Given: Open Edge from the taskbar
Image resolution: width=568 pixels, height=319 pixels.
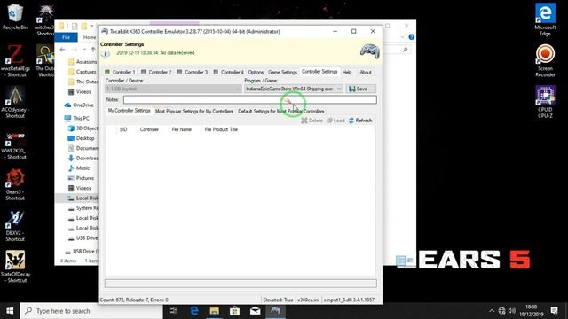Looking at the screenshot, I should tap(194, 311).
